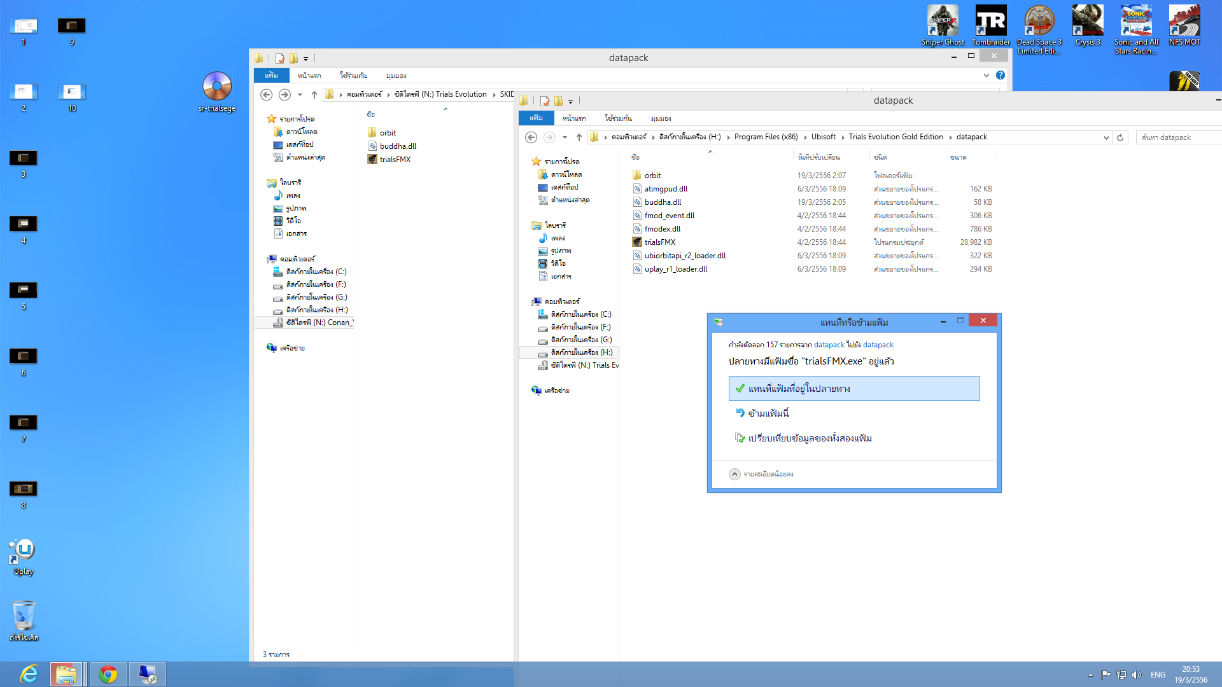Click the search datapack input field
Screen dimensions: 1222x687
click(1177, 137)
